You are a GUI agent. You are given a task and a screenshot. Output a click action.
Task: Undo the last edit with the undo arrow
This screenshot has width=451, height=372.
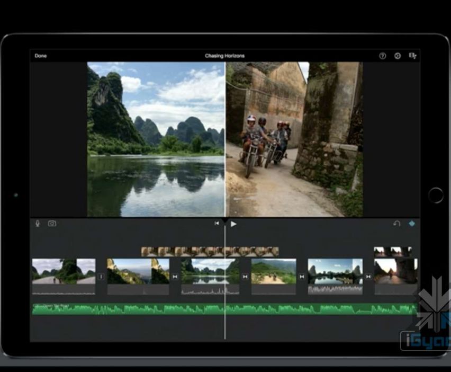tap(396, 224)
